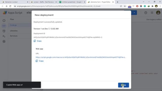Click the 'Deployment successfully updated.' message
This screenshot has width=162, height=91.
coord(48,22)
